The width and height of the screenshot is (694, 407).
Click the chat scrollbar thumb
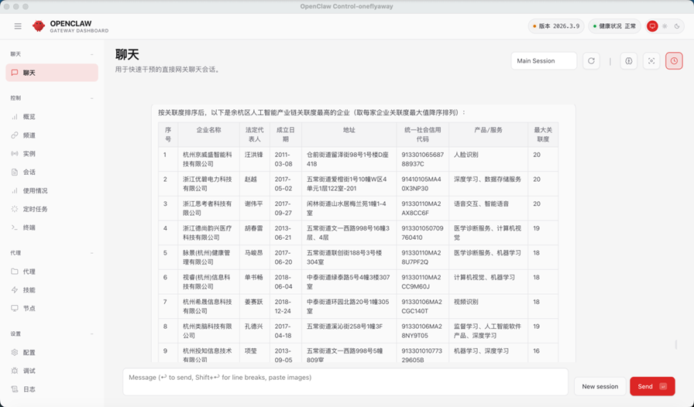tap(676, 344)
